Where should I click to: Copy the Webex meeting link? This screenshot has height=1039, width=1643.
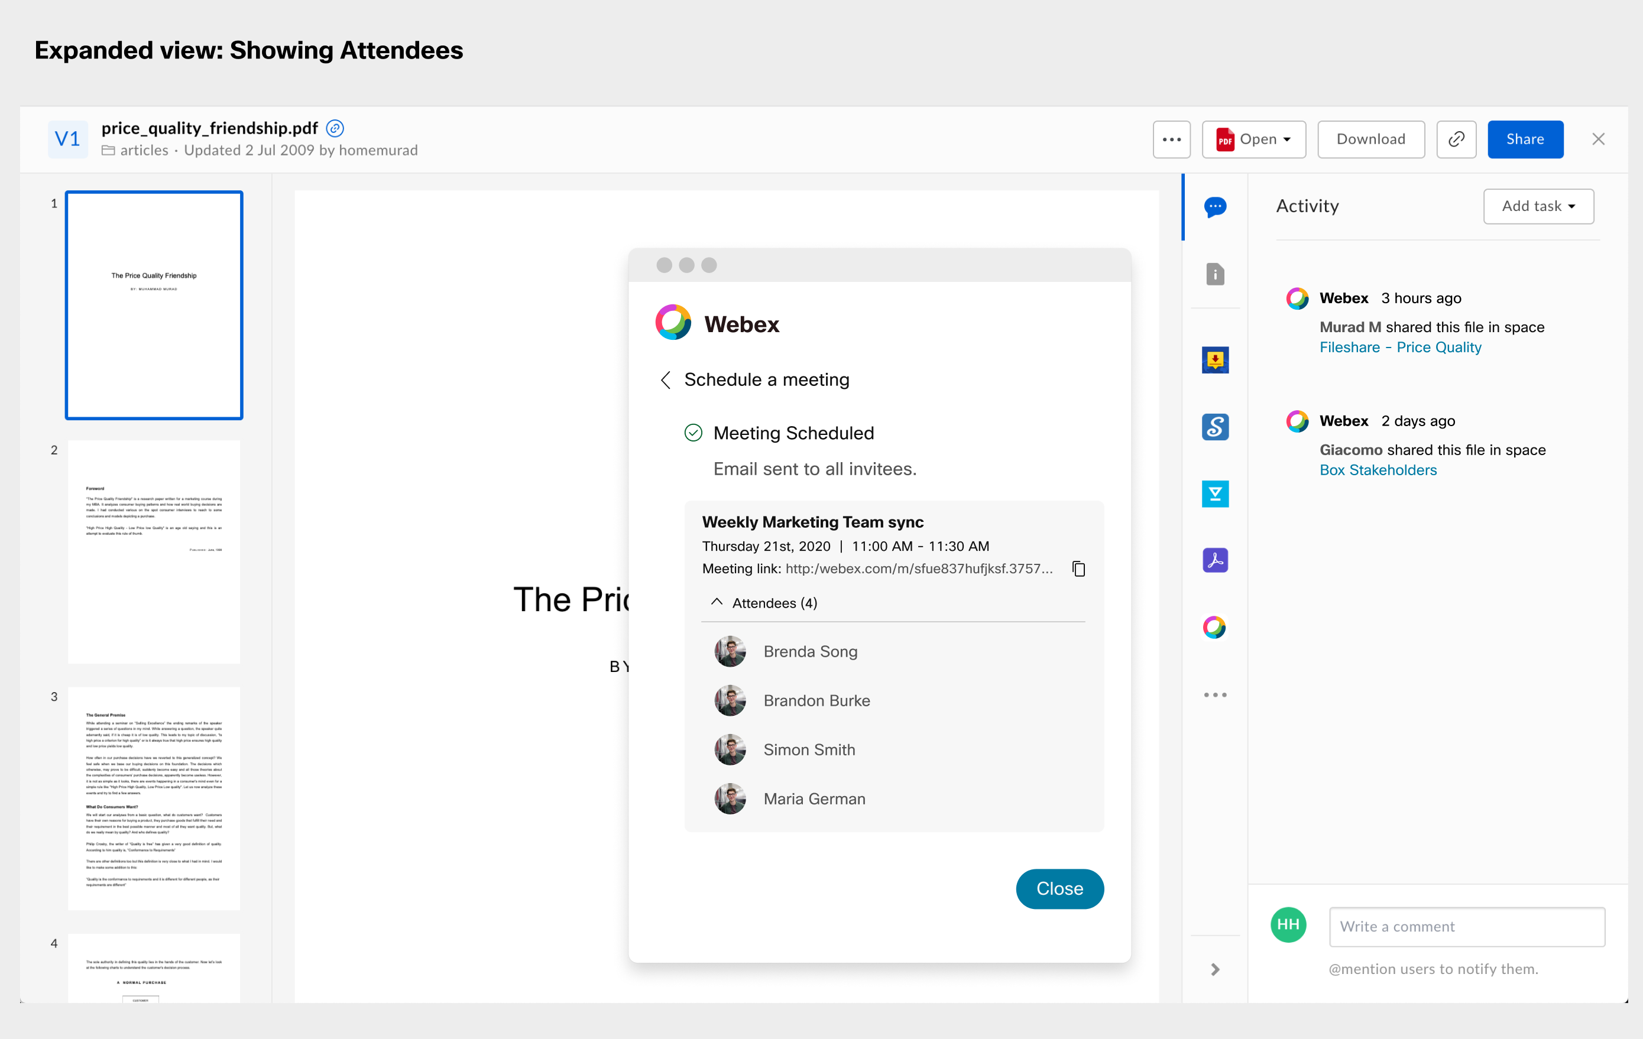1079,569
